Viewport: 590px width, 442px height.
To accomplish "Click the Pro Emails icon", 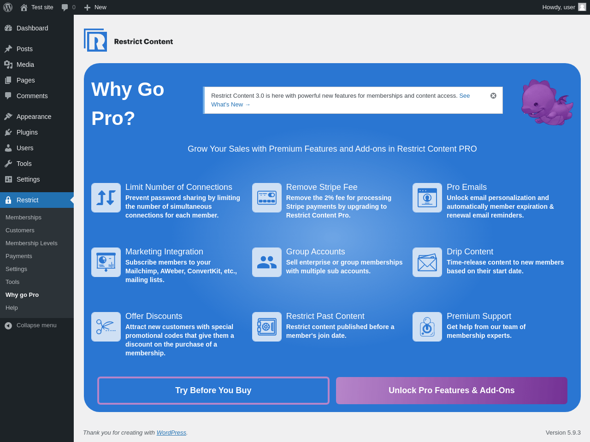I will click(x=427, y=198).
